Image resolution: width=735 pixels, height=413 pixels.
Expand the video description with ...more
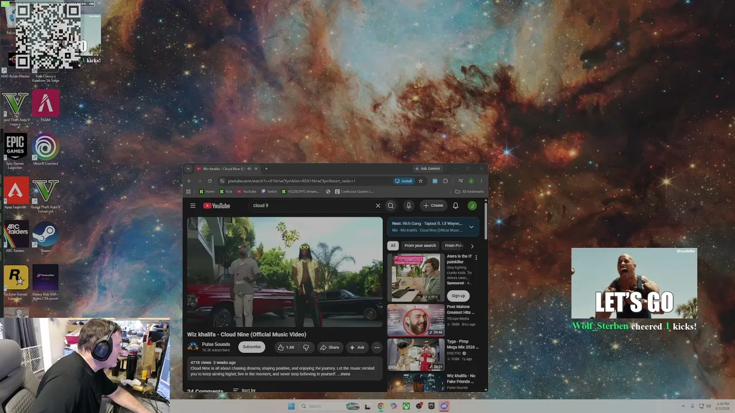pos(344,374)
